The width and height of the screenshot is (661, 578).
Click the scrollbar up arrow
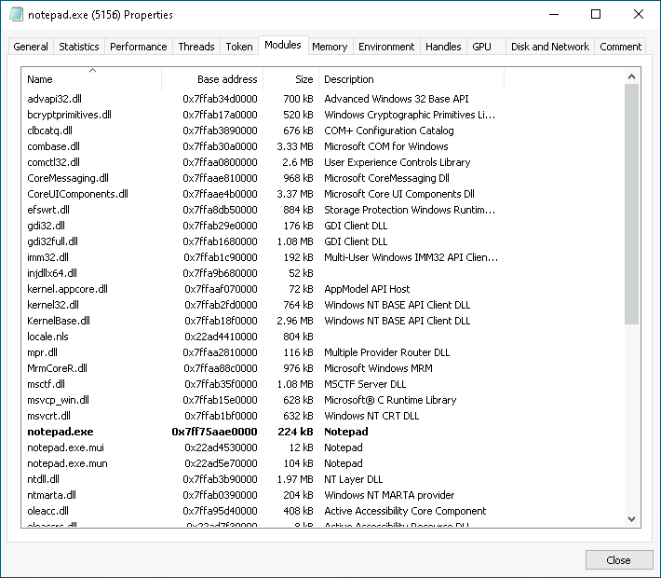tap(632, 76)
